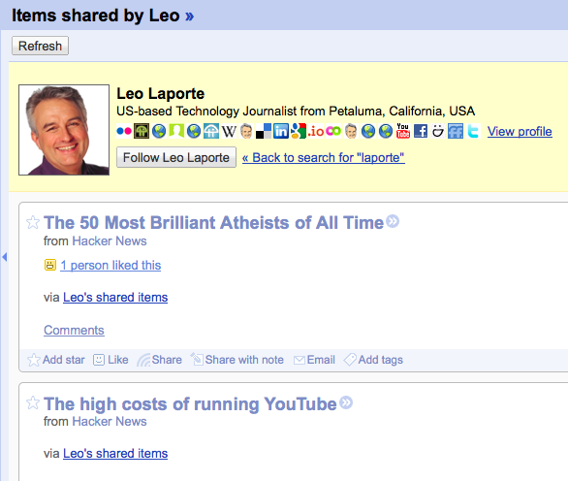Click Follow Leo Laporte button
The height and width of the screenshot is (481, 568).
click(176, 157)
